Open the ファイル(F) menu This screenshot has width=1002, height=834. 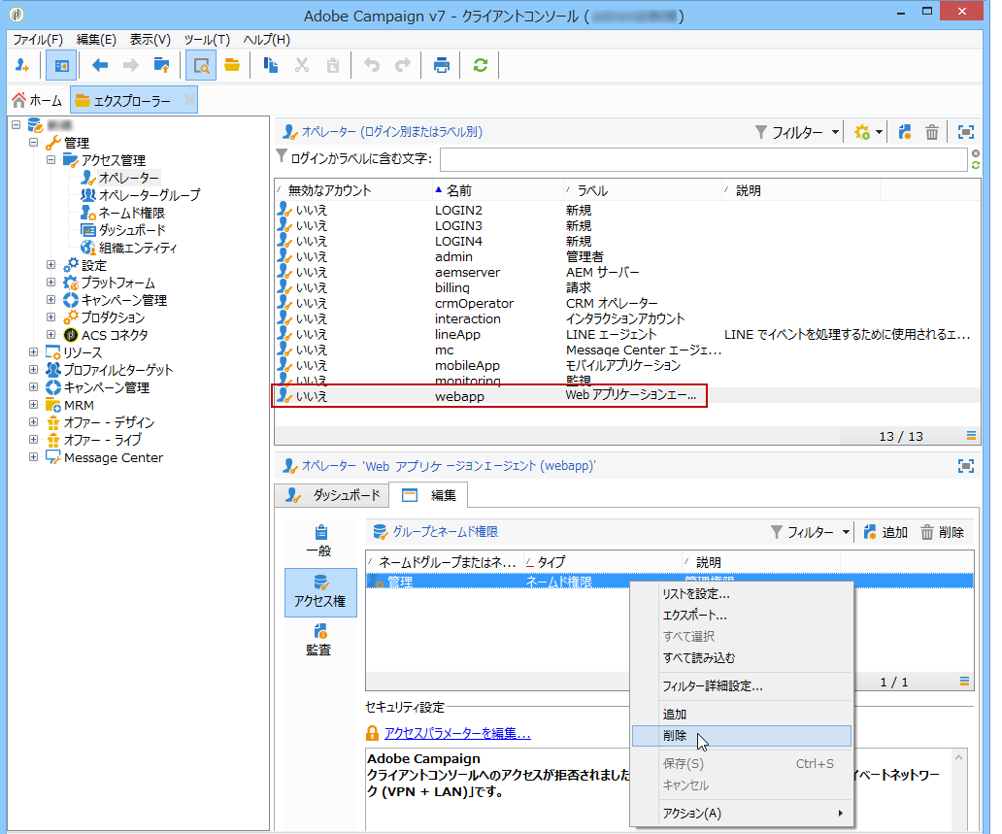click(x=38, y=40)
